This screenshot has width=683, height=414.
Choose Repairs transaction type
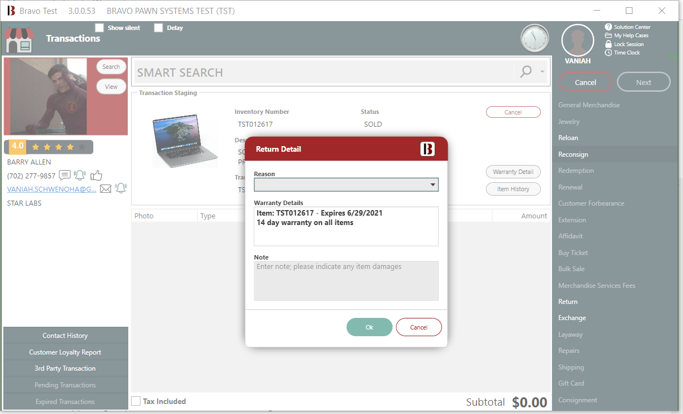[x=569, y=351]
